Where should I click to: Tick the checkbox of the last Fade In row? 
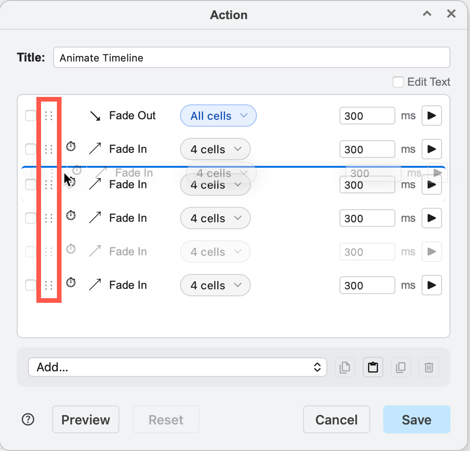(x=31, y=285)
